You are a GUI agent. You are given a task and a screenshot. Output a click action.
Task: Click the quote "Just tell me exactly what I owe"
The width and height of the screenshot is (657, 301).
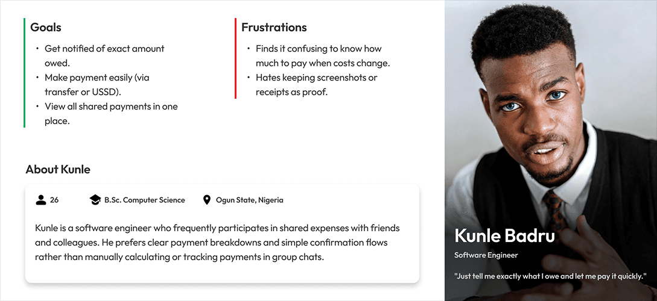[x=550, y=276]
